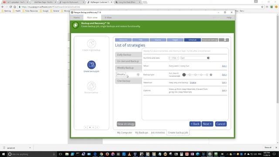Screen dimensions: 279x157
Task: Jump to the Target wizard step
Action: click(175, 40)
